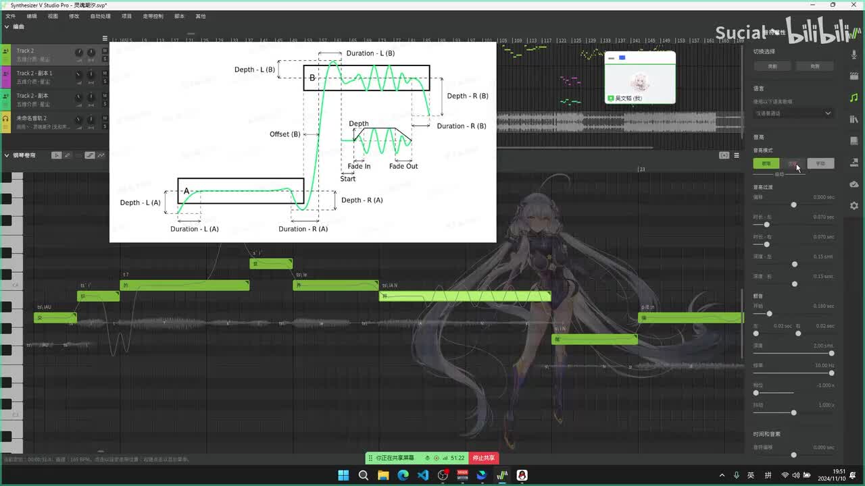The image size is (865, 486).
Task: Mute Track 2 - 副本 1
Action: [x=105, y=73]
